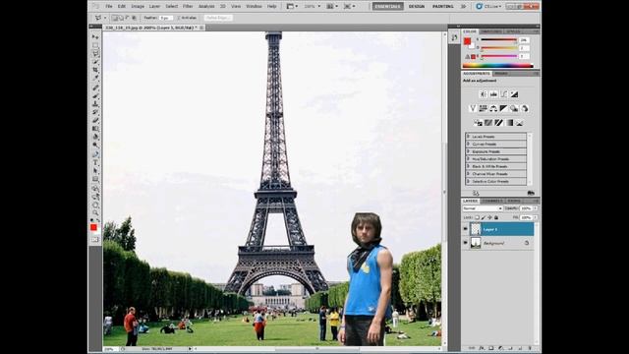
Task: Select the Clone Stamp tool
Action: tap(95, 104)
